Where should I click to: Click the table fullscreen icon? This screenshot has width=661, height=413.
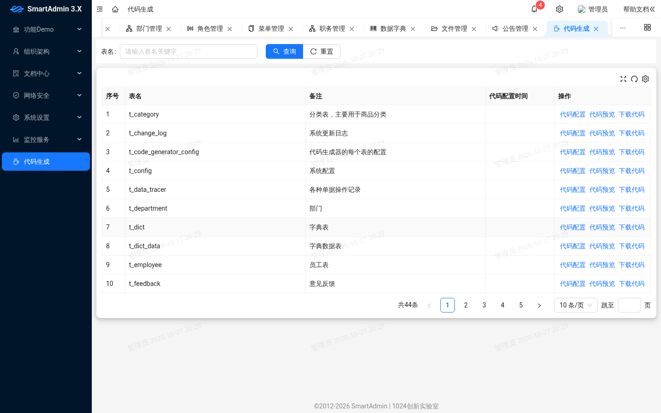pyautogui.click(x=623, y=79)
